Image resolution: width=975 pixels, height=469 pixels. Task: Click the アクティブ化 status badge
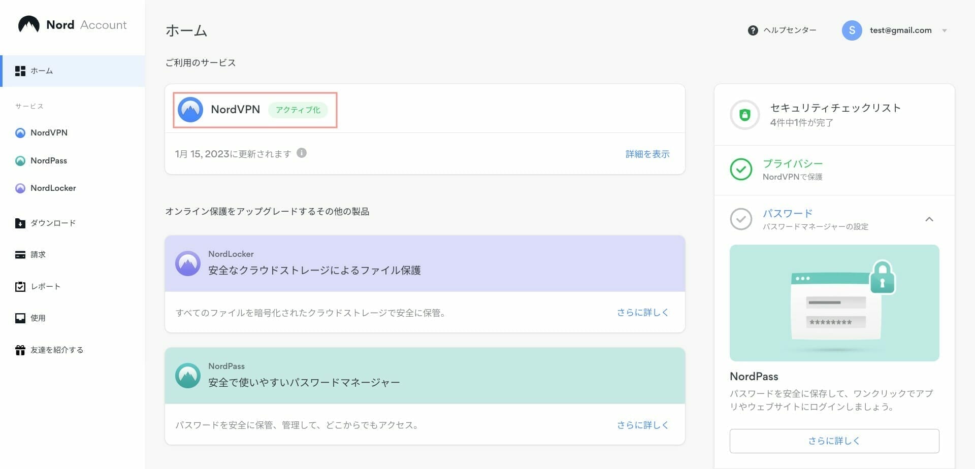[298, 110]
